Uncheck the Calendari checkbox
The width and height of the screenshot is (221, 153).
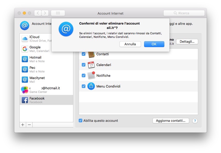click(84, 65)
